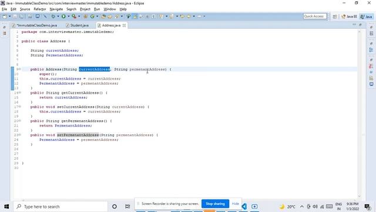This screenshot has width=376, height=212.
Task: Open the Navigate menu
Action: click(56, 9)
